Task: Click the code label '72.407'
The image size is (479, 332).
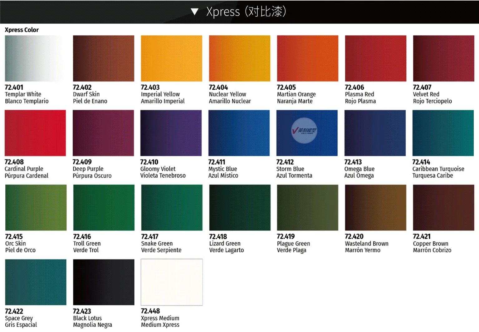Action: [x=422, y=87]
